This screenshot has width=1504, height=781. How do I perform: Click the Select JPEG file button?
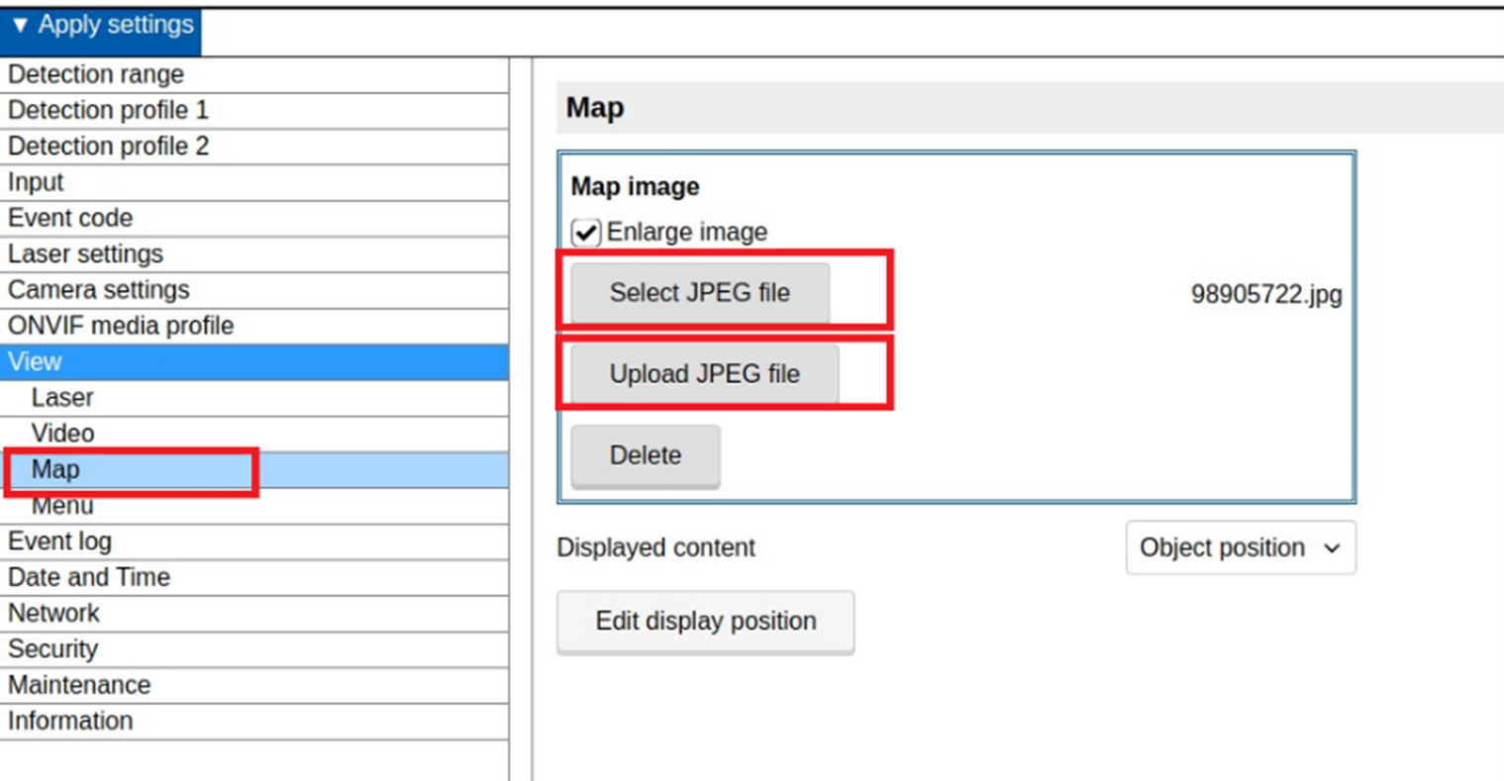point(700,293)
